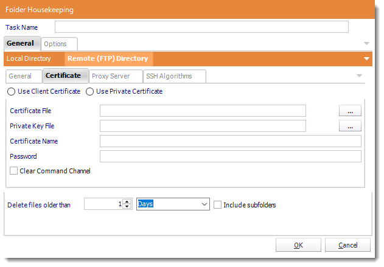Open the General sub-tab under Remote Directory
The height and width of the screenshot is (267, 384).
(24, 77)
